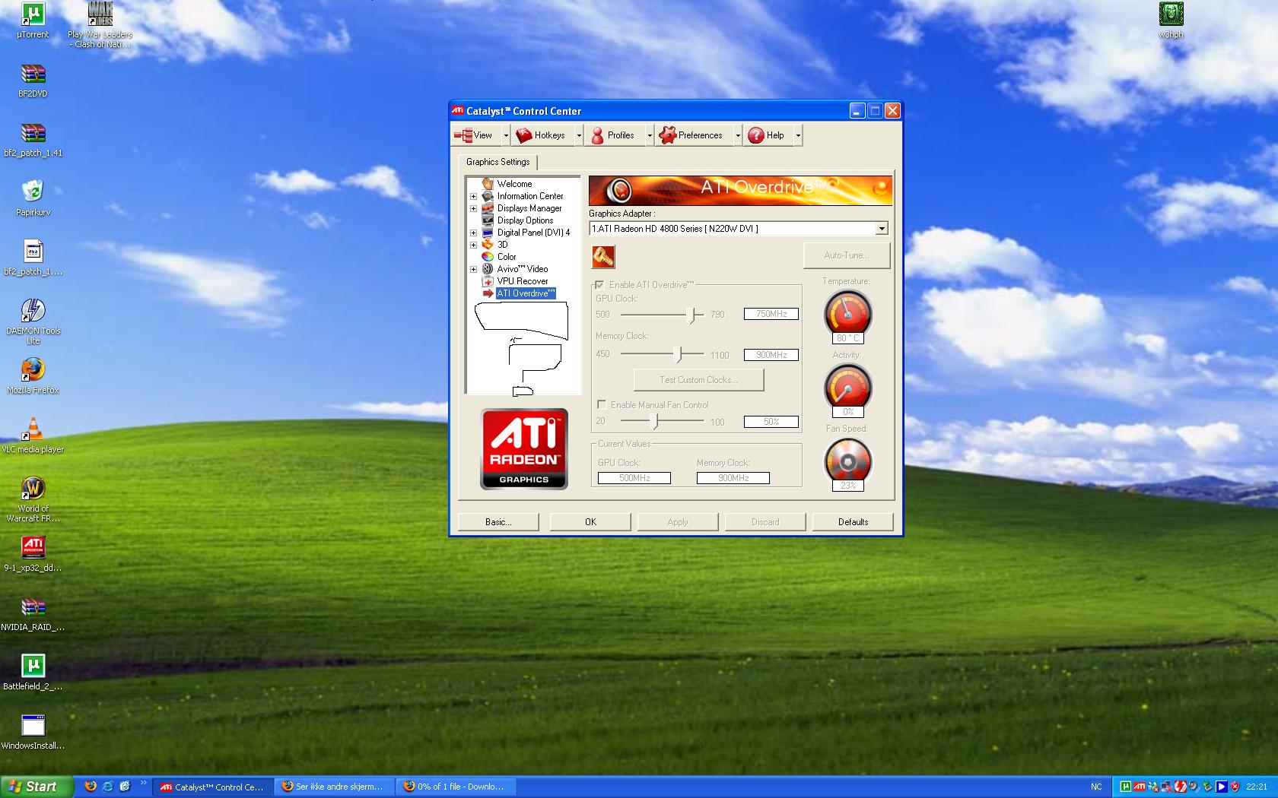Click the Auto-Tune... button
This screenshot has height=798, width=1278.
tap(847, 255)
